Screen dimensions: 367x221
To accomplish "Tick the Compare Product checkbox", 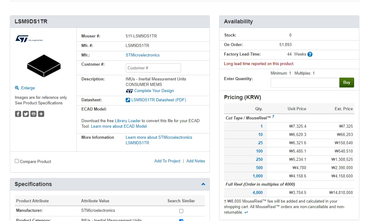I will point(17,161).
